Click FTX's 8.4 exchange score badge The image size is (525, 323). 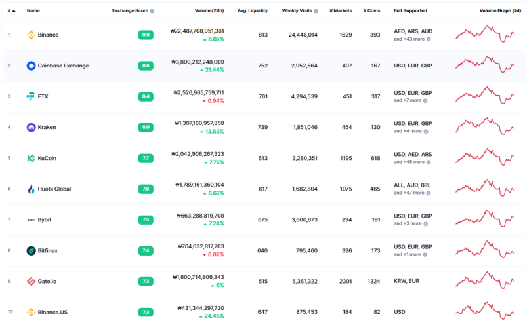tap(146, 96)
